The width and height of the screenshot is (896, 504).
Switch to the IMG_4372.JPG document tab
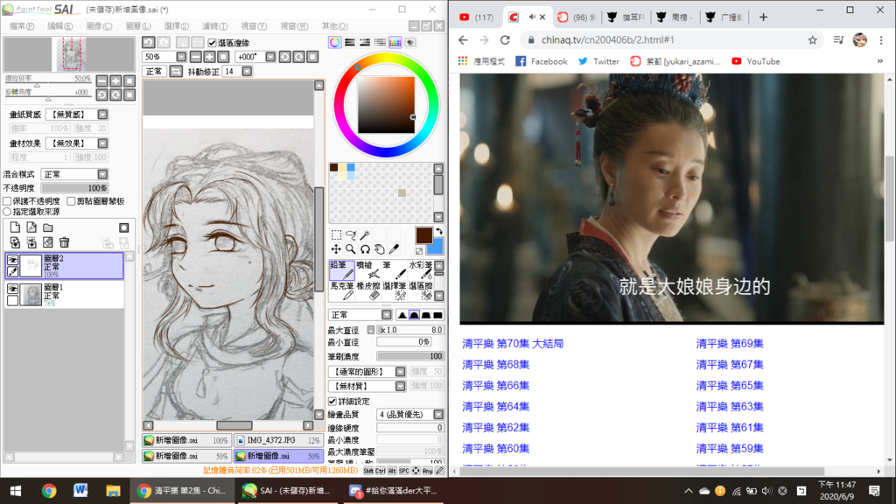[x=278, y=441]
